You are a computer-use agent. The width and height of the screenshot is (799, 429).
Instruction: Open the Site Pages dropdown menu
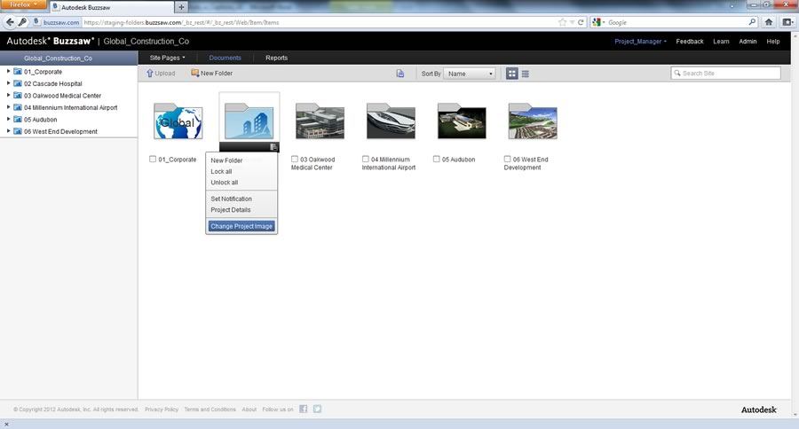point(167,58)
